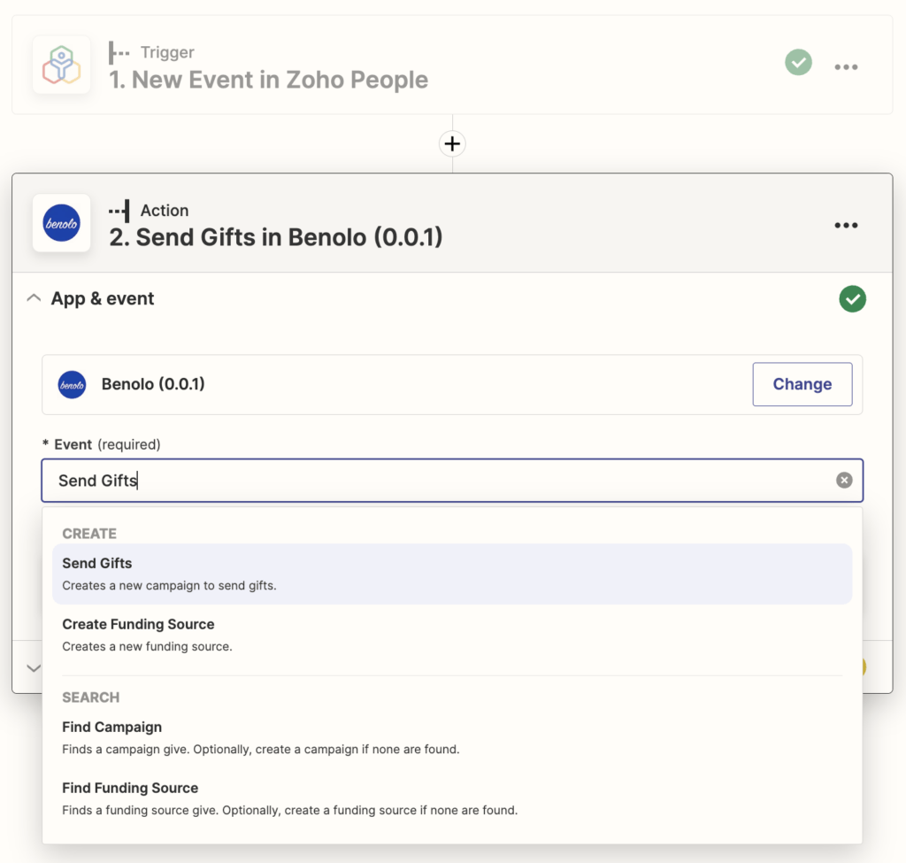
Task: Select Find Funding Source option
Action: tap(452, 799)
